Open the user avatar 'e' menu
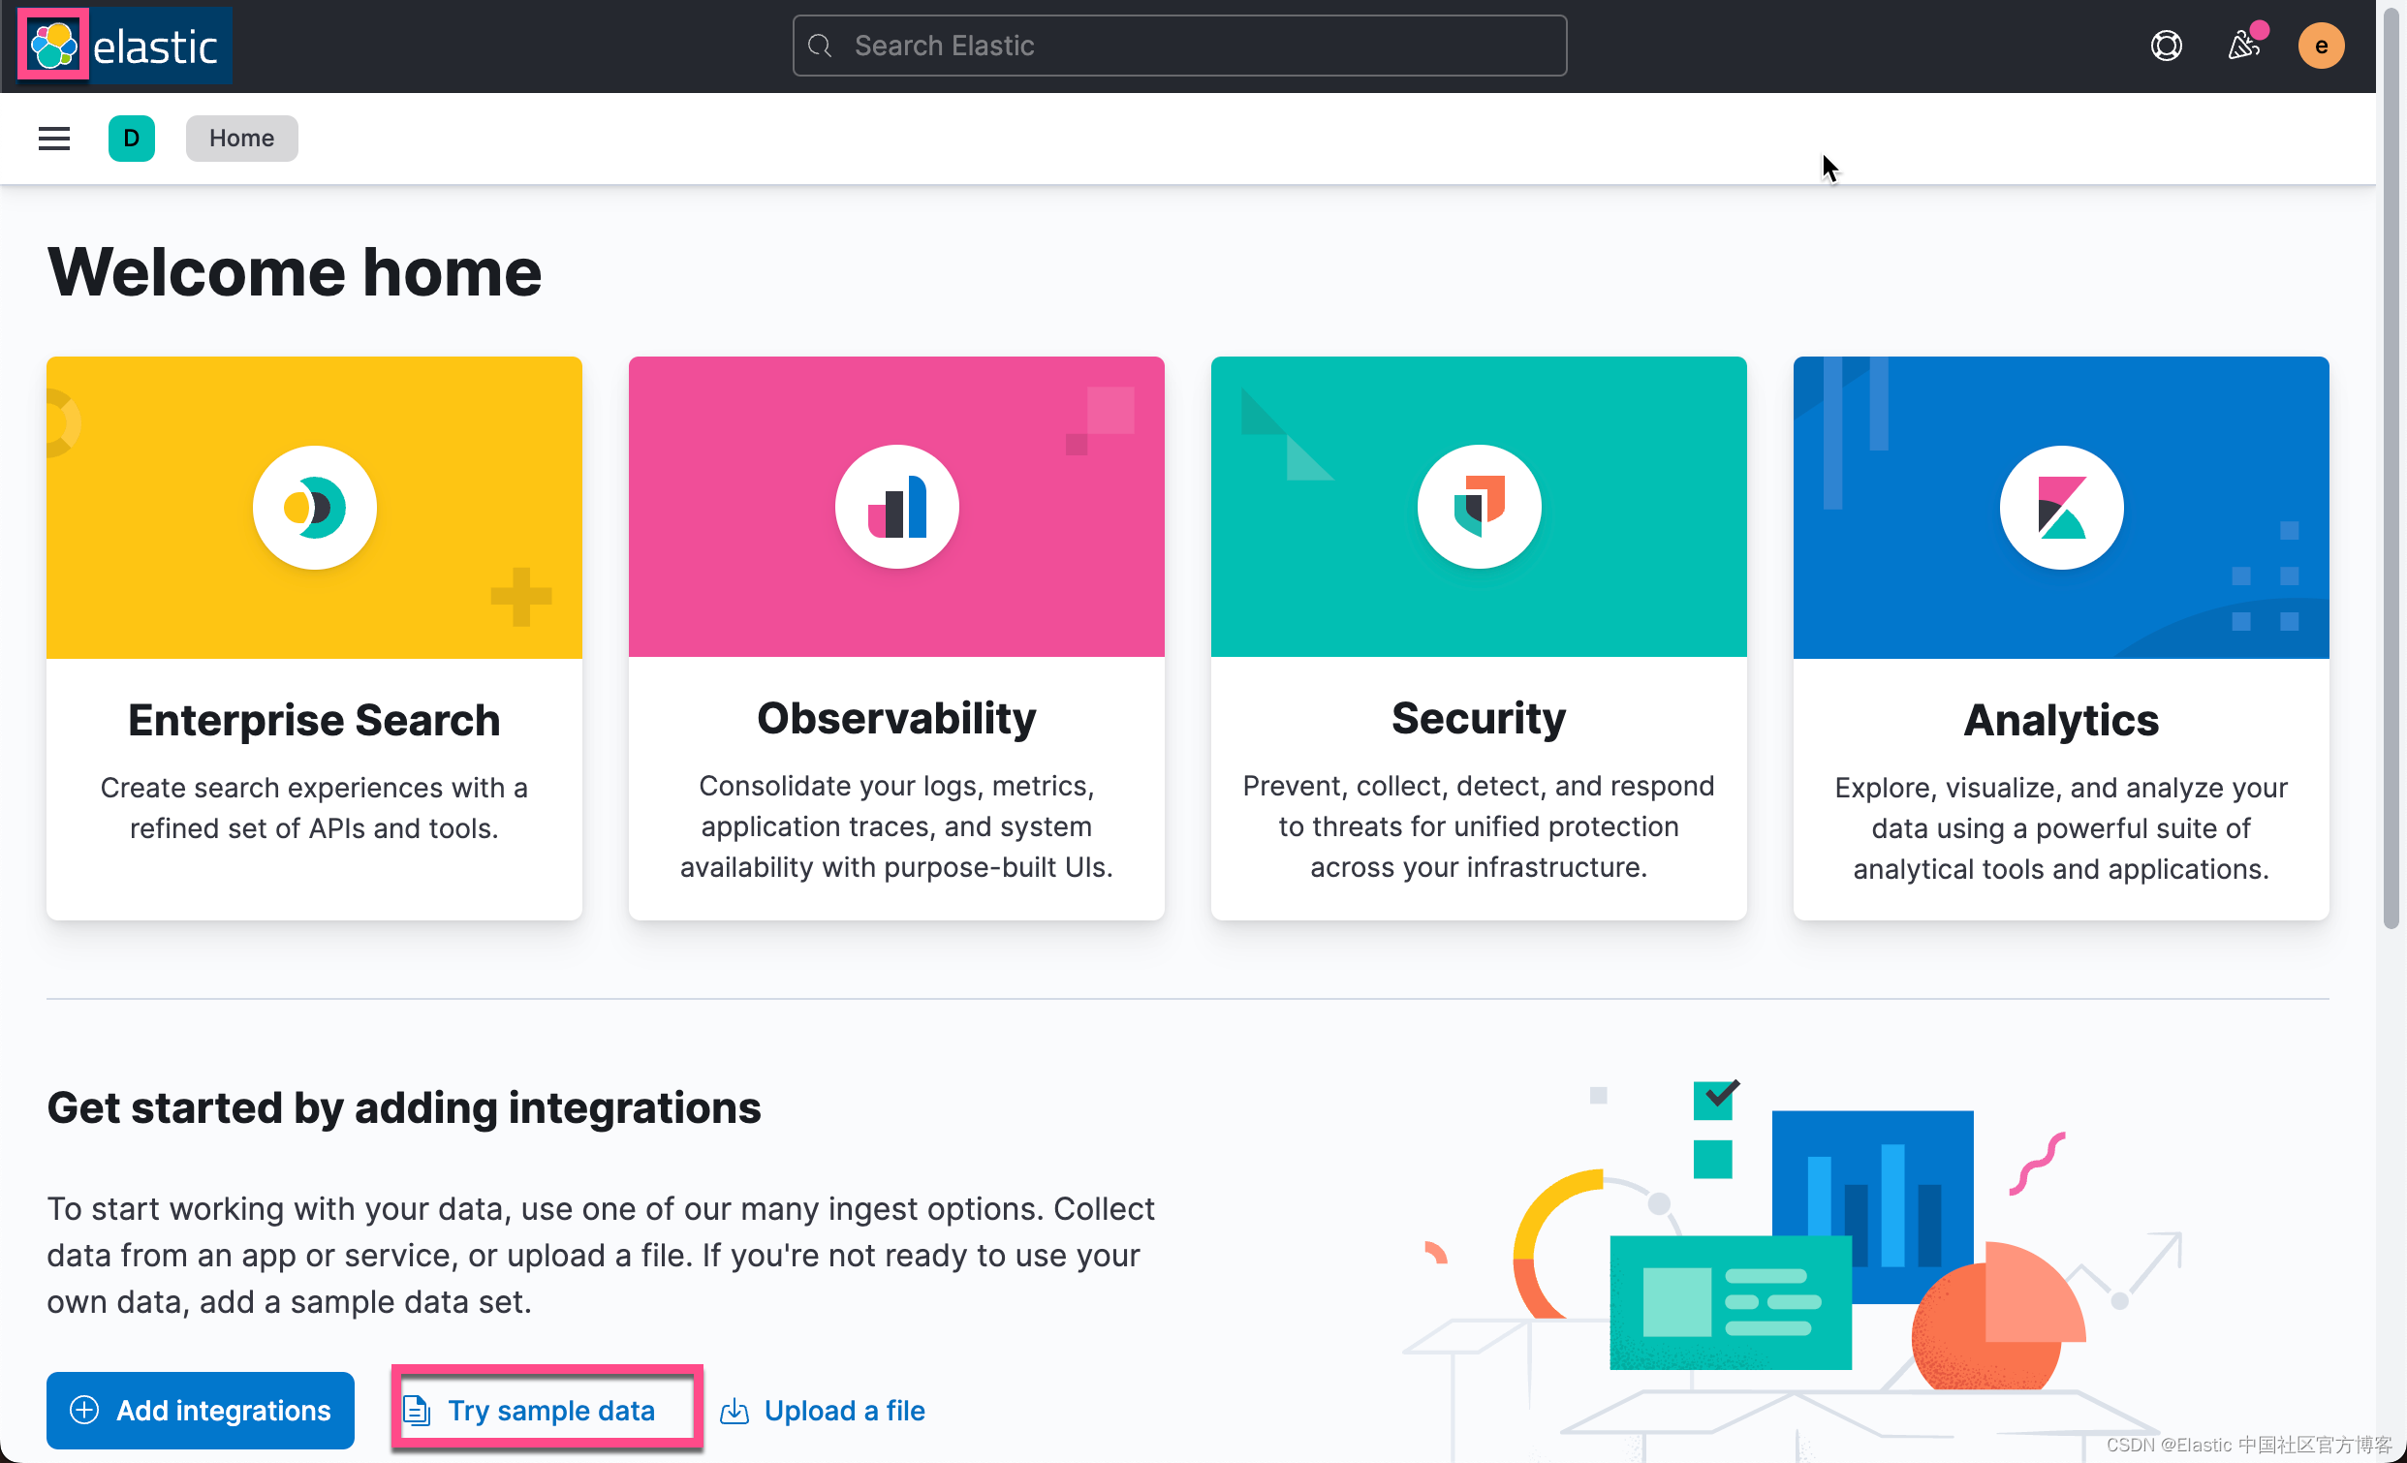This screenshot has width=2407, height=1463. [2320, 46]
